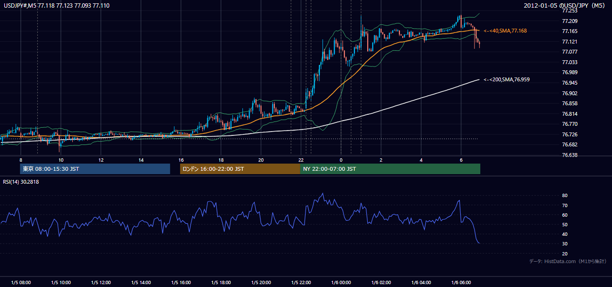Click RSI axis level 80
Image resolution: width=612 pixels, height=287 pixels.
pos(565,196)
